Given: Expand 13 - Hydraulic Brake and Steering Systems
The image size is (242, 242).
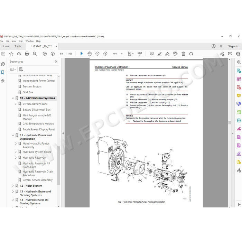Looking at the screenshot, I should click(x=13, y=192).
